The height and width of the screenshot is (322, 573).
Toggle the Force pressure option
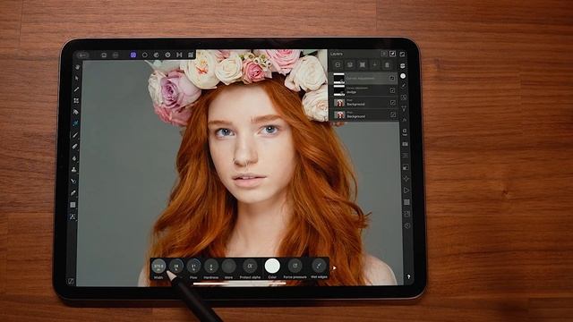tap(295, 266)
